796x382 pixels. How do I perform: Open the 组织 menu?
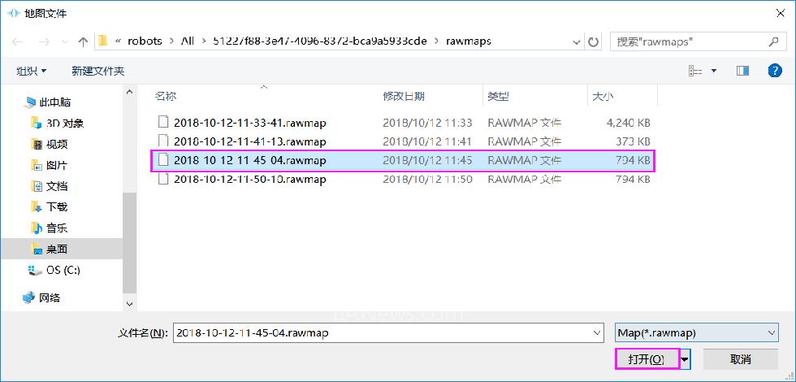(x=32, y=72)
